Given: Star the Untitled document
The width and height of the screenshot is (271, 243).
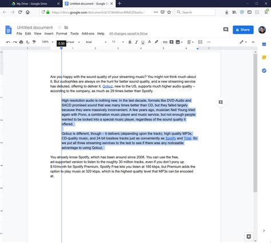Looking at the screenshot, I should [x=59, y=28].
